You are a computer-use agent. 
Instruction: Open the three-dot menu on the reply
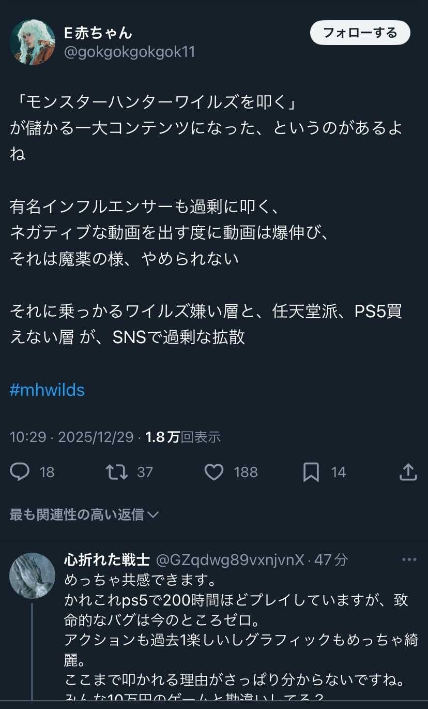pos(409,560)
